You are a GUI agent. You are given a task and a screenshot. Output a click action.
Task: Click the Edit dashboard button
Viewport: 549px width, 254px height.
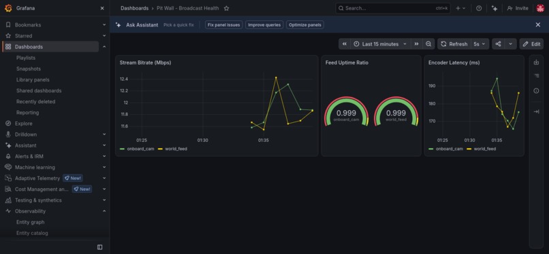click(x=531, y=44)
